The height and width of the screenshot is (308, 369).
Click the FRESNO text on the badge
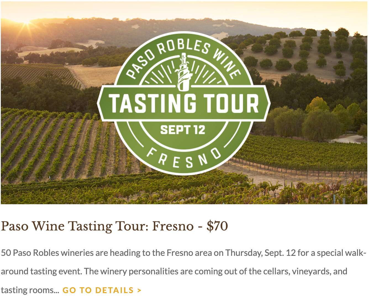click(184, 158)
